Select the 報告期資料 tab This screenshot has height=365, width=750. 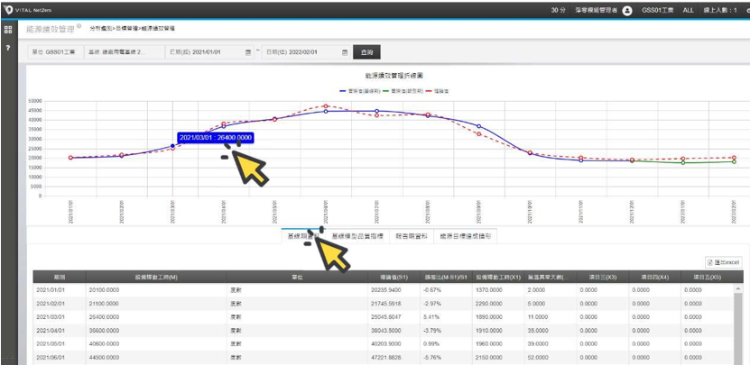(411, 236)
